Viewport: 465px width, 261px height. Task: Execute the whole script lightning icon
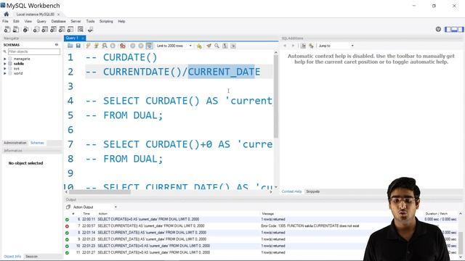coord(88,46)
